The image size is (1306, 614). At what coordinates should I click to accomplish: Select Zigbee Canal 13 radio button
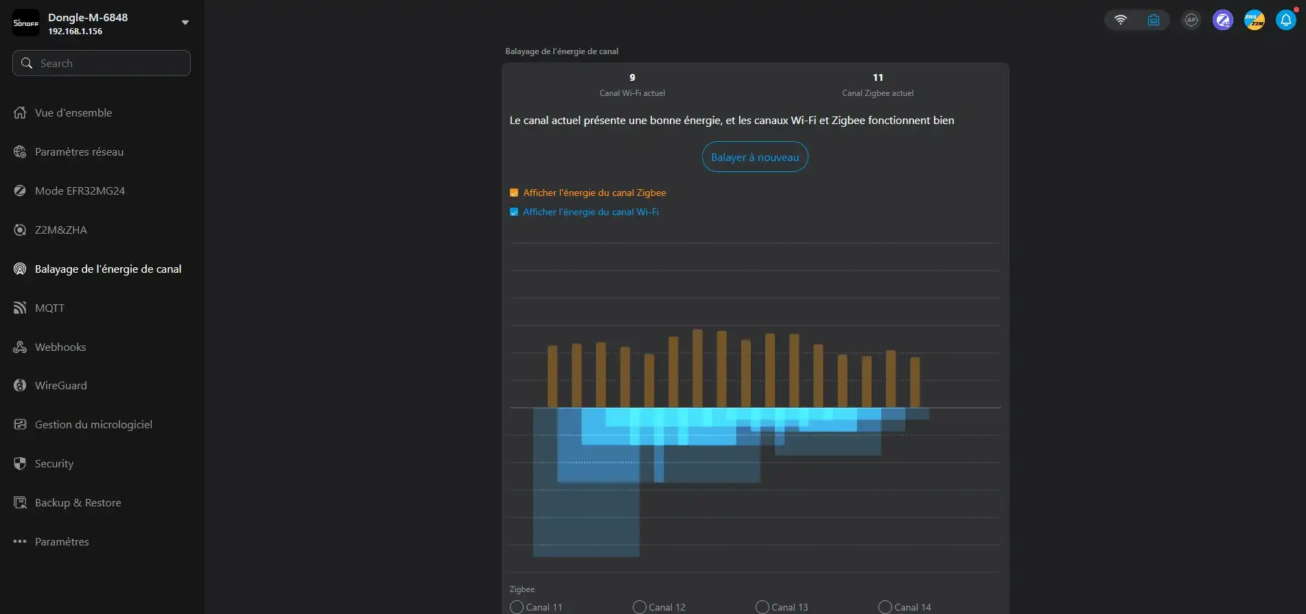(762, 607)
